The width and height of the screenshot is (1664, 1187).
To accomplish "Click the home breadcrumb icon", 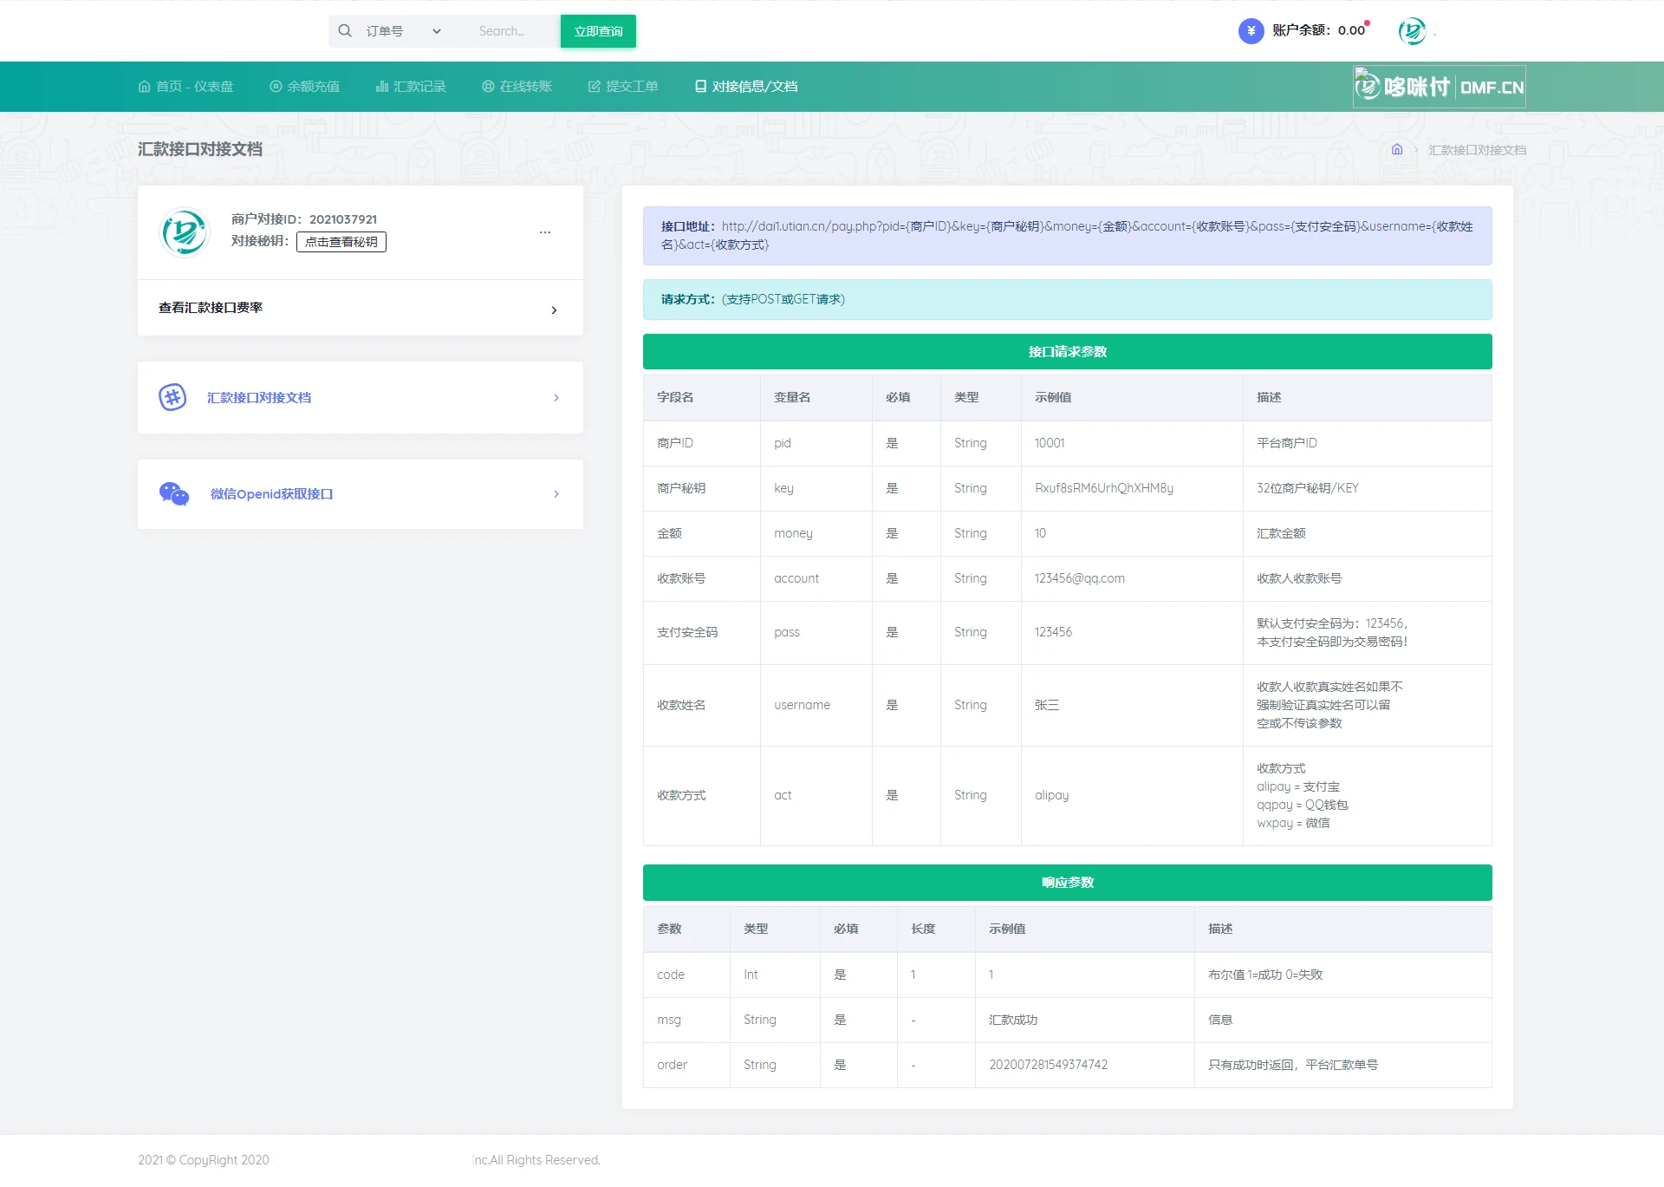I will pyautogui.click(x=1397, y=149).
